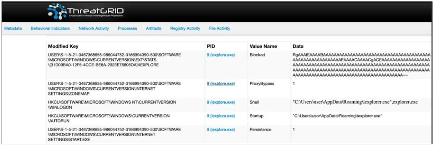Go to the Artifacts tab
The height and width of the screenshot is (146, 434).
tap(154, 29)
